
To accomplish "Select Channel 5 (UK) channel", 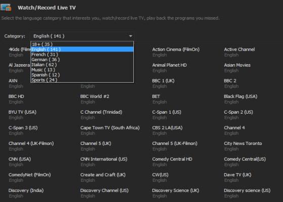I will coord(96,143).
